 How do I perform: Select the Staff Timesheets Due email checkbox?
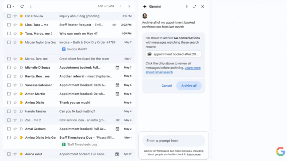click(x=9, y=138)
